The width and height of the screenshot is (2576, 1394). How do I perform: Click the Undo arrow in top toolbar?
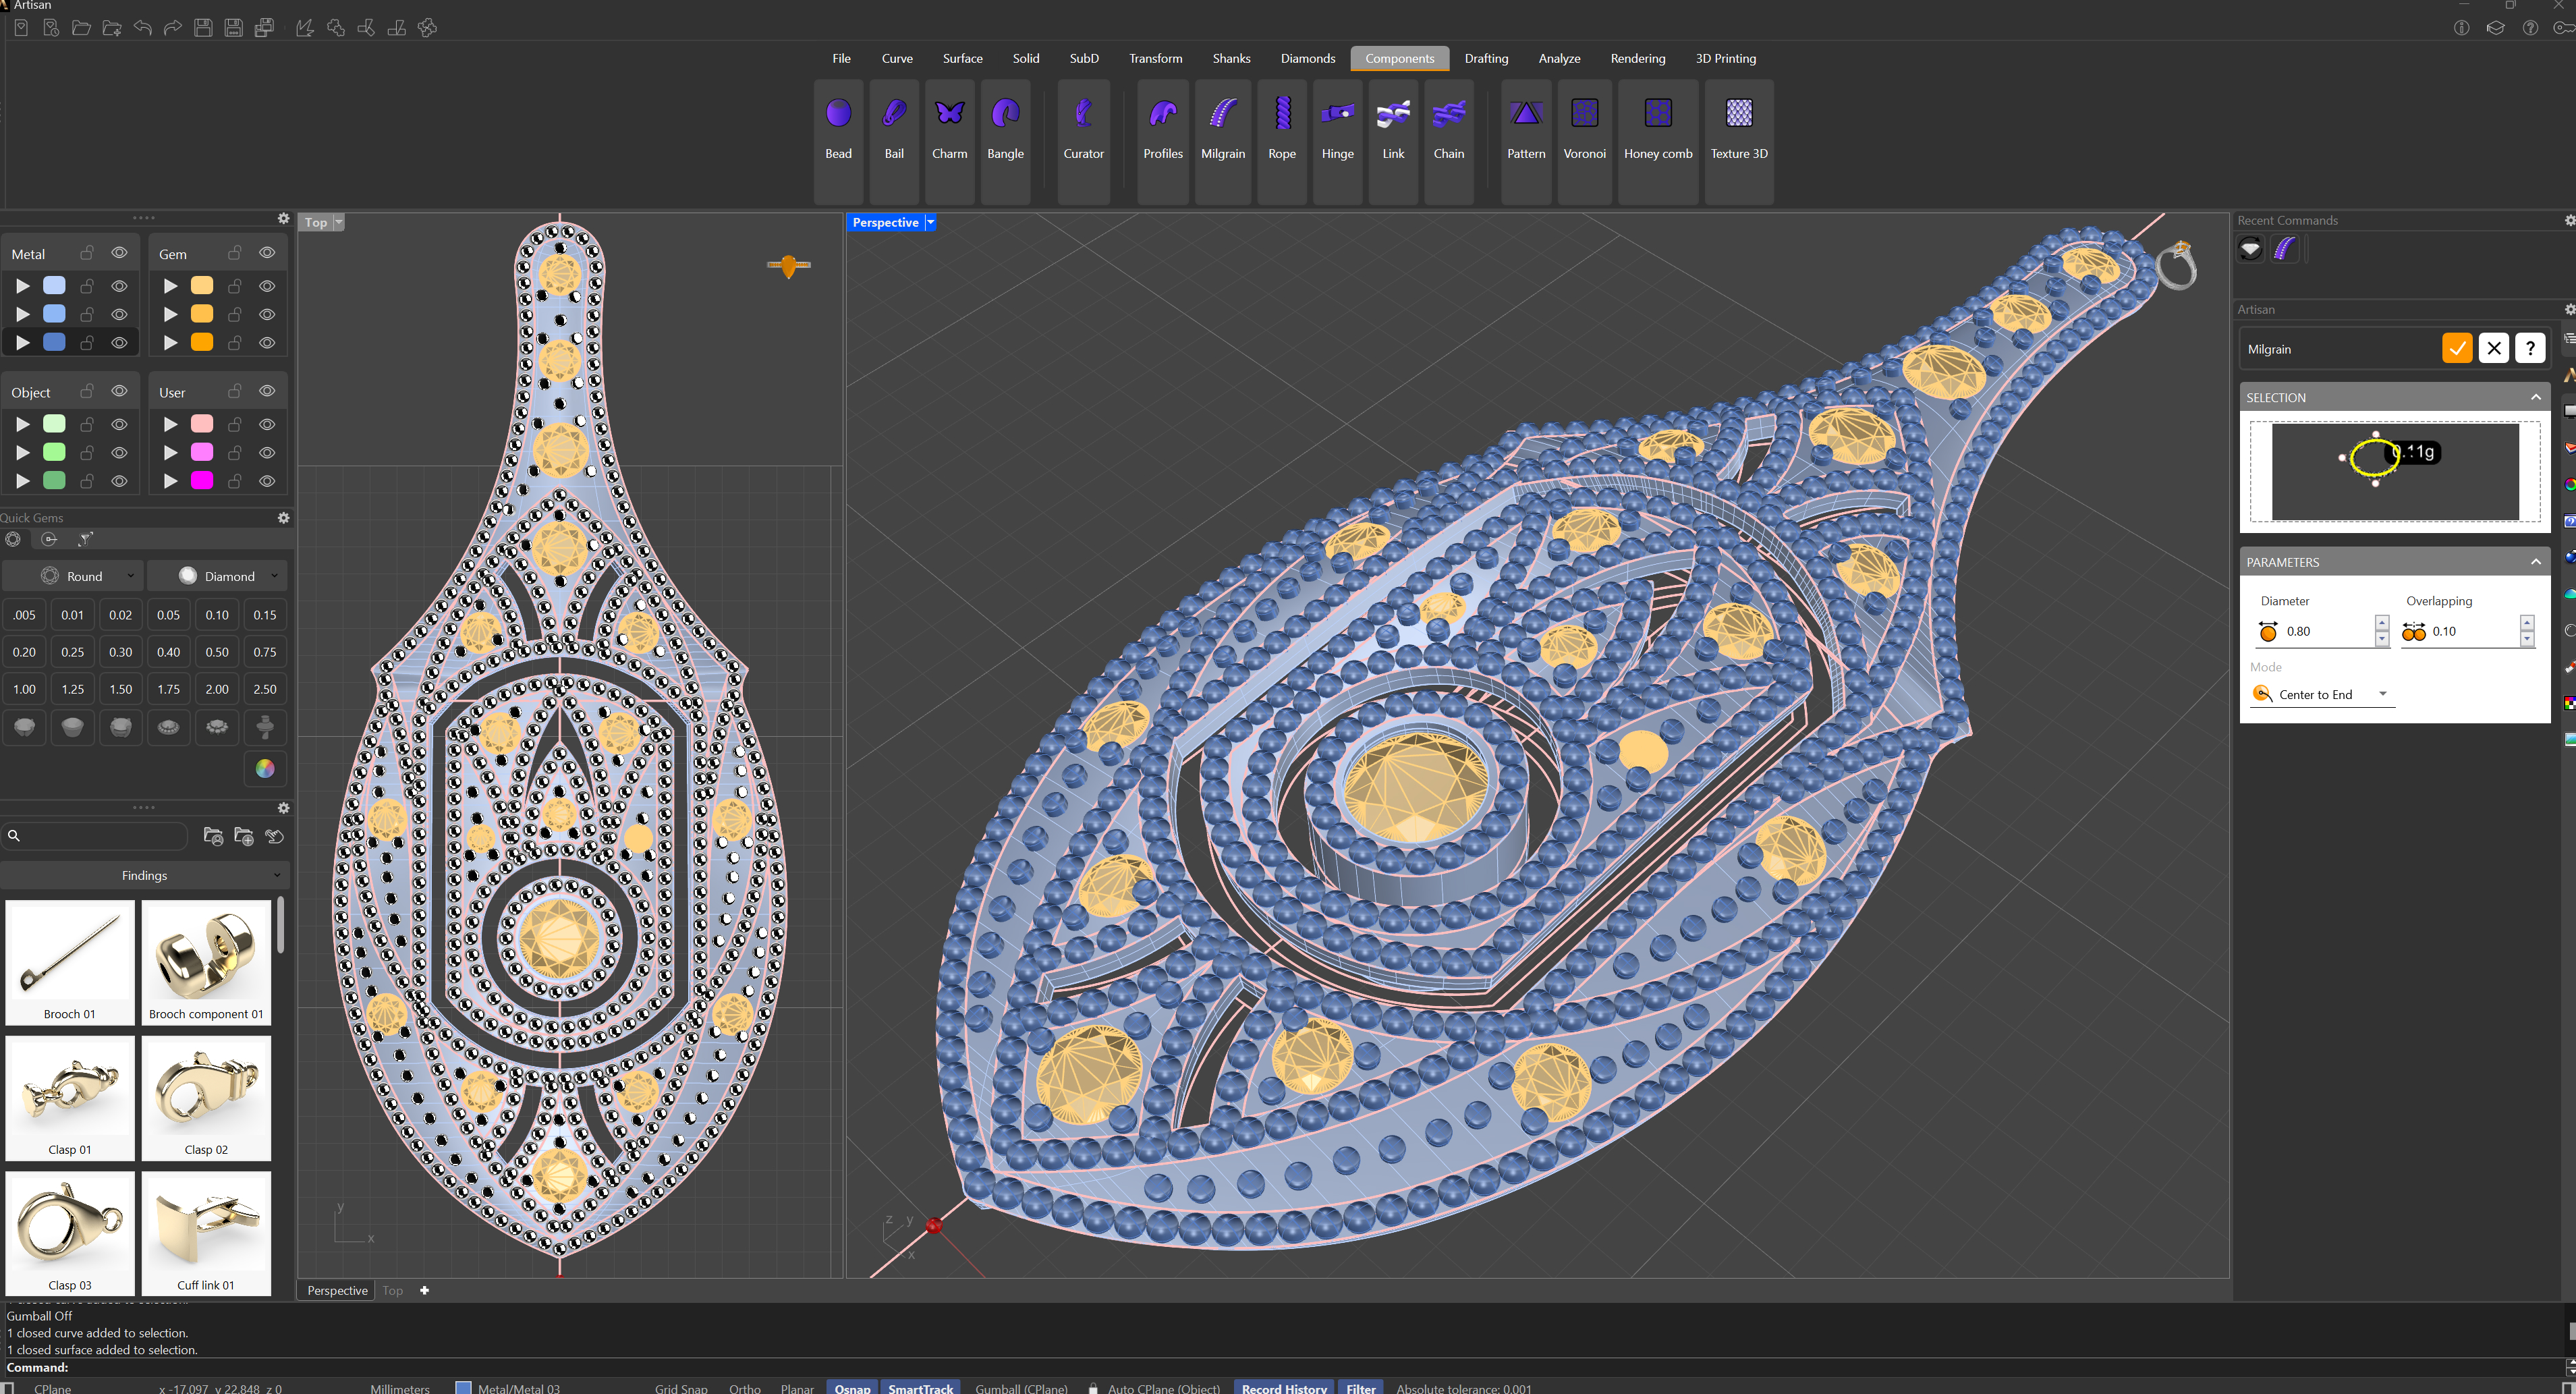tap(142, 28)
